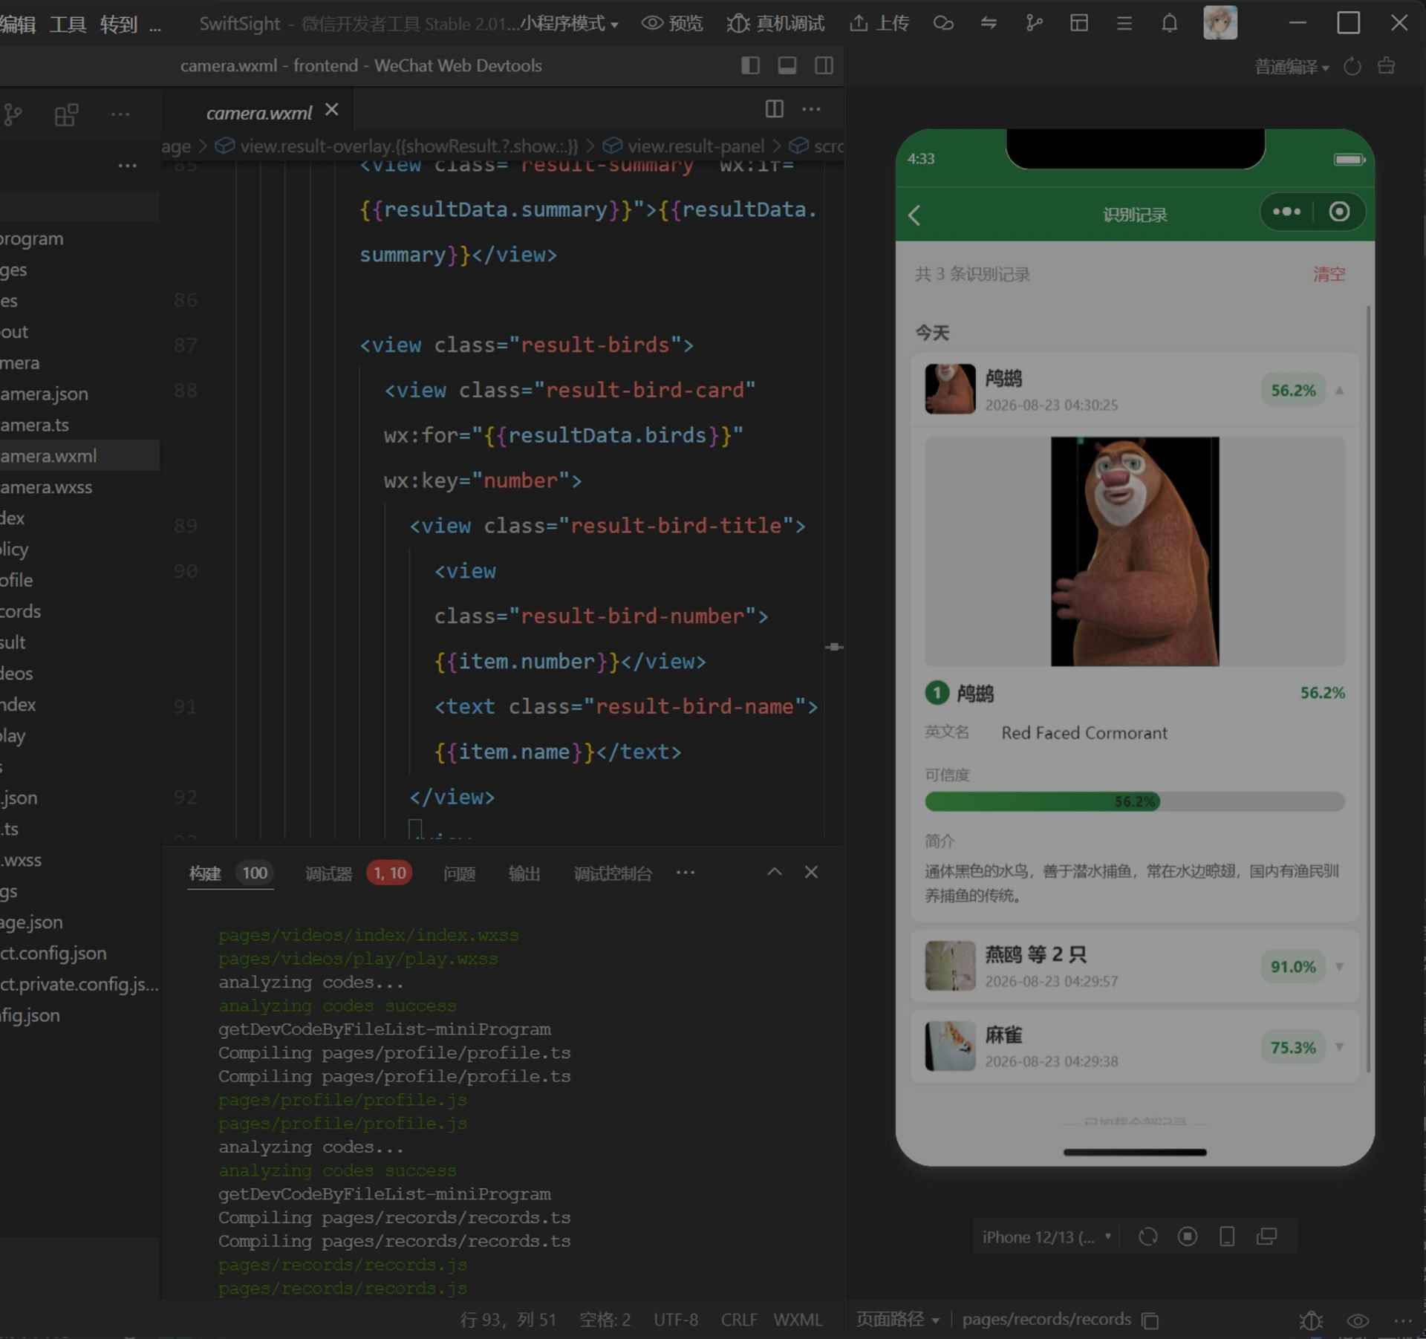Maximize the bottom panel with chevron up
The width and height of the screenshot is (1426, 1339).
(x=774, y=872)
